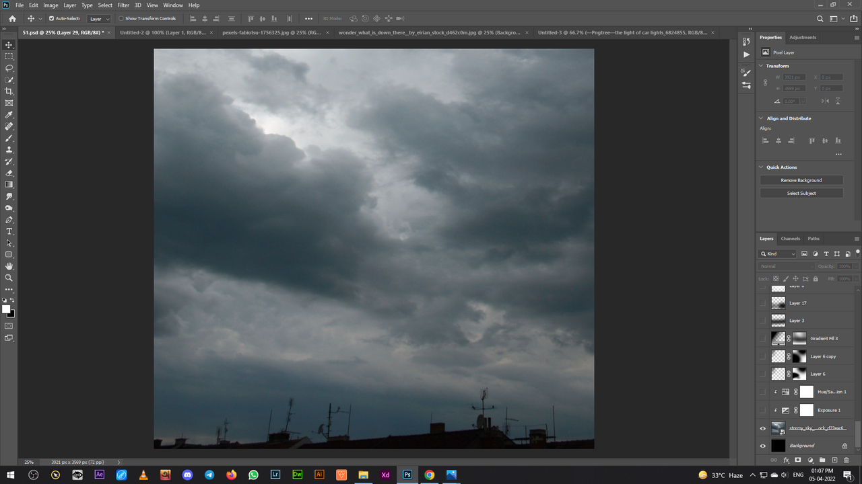
Task: Switch to the Channels tab
Action: pos(791,239)
